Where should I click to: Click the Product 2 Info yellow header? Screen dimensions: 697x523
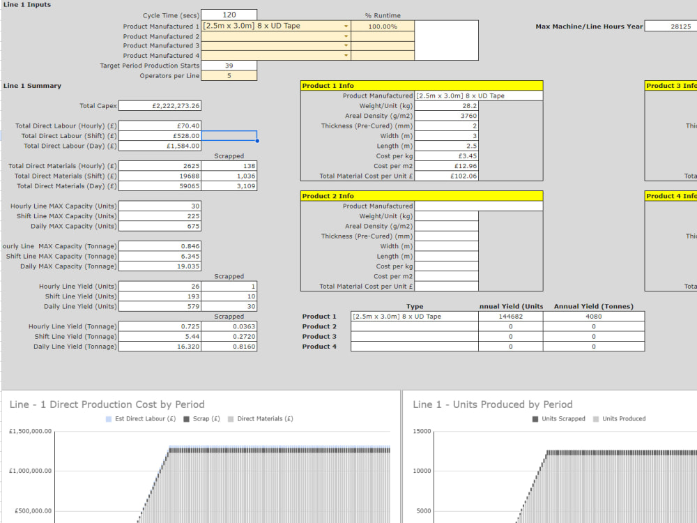click(422, 196)
